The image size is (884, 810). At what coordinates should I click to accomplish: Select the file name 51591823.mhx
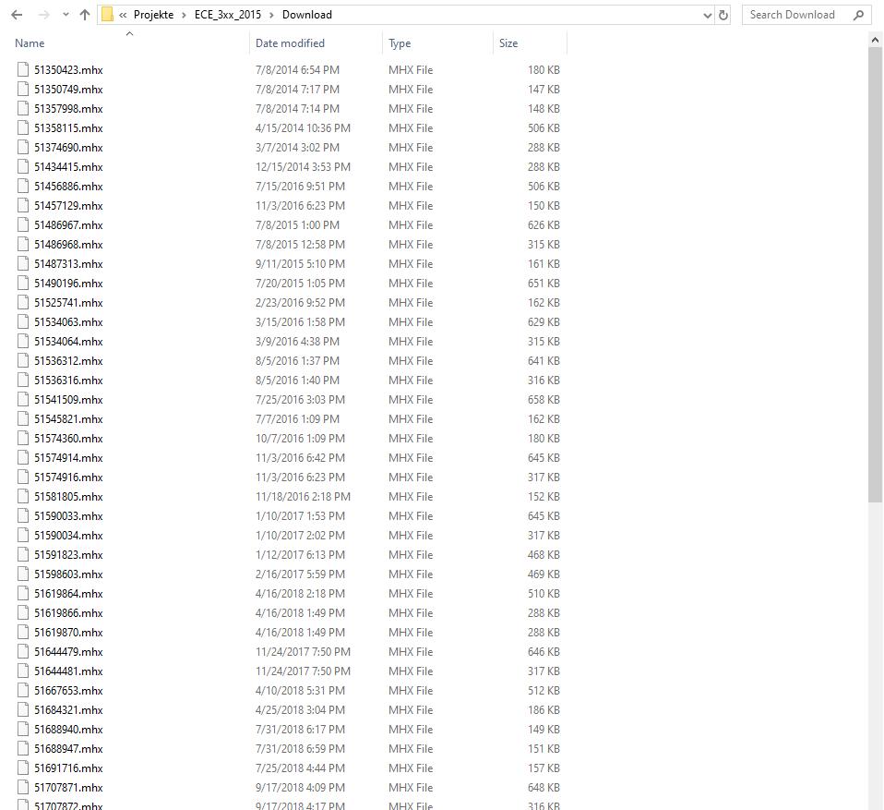68,554
